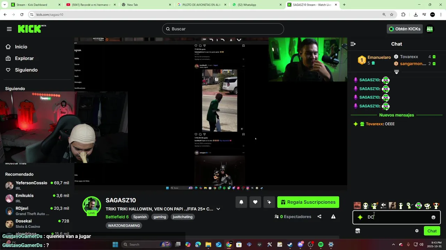The height and width of the screenshot is (250, 446).
Task: Open the chat shop storefront icon
Action: tap(357, 231)
